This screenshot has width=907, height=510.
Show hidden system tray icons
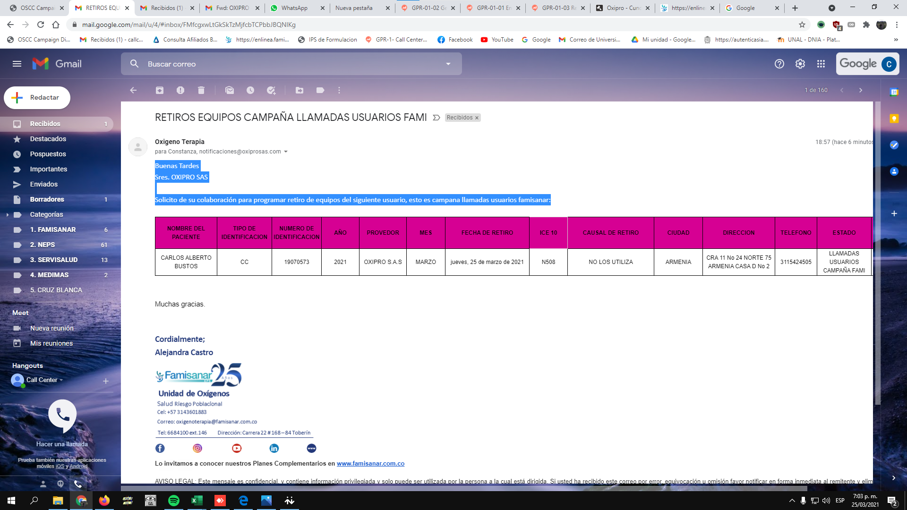click(792, 501)
